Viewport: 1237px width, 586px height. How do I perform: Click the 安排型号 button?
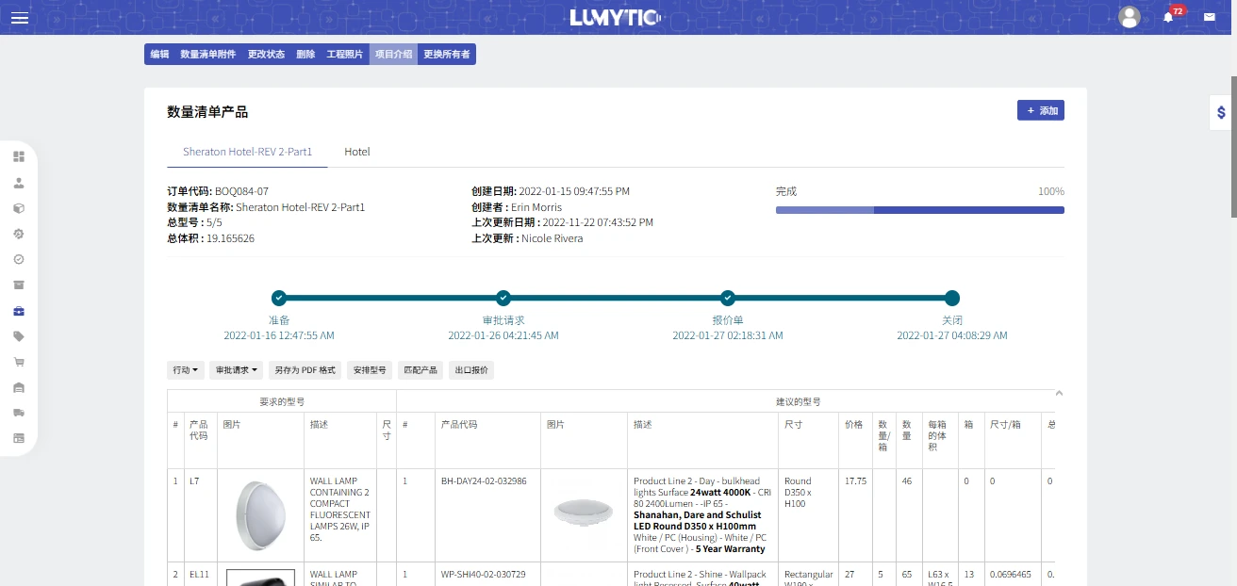370,370
